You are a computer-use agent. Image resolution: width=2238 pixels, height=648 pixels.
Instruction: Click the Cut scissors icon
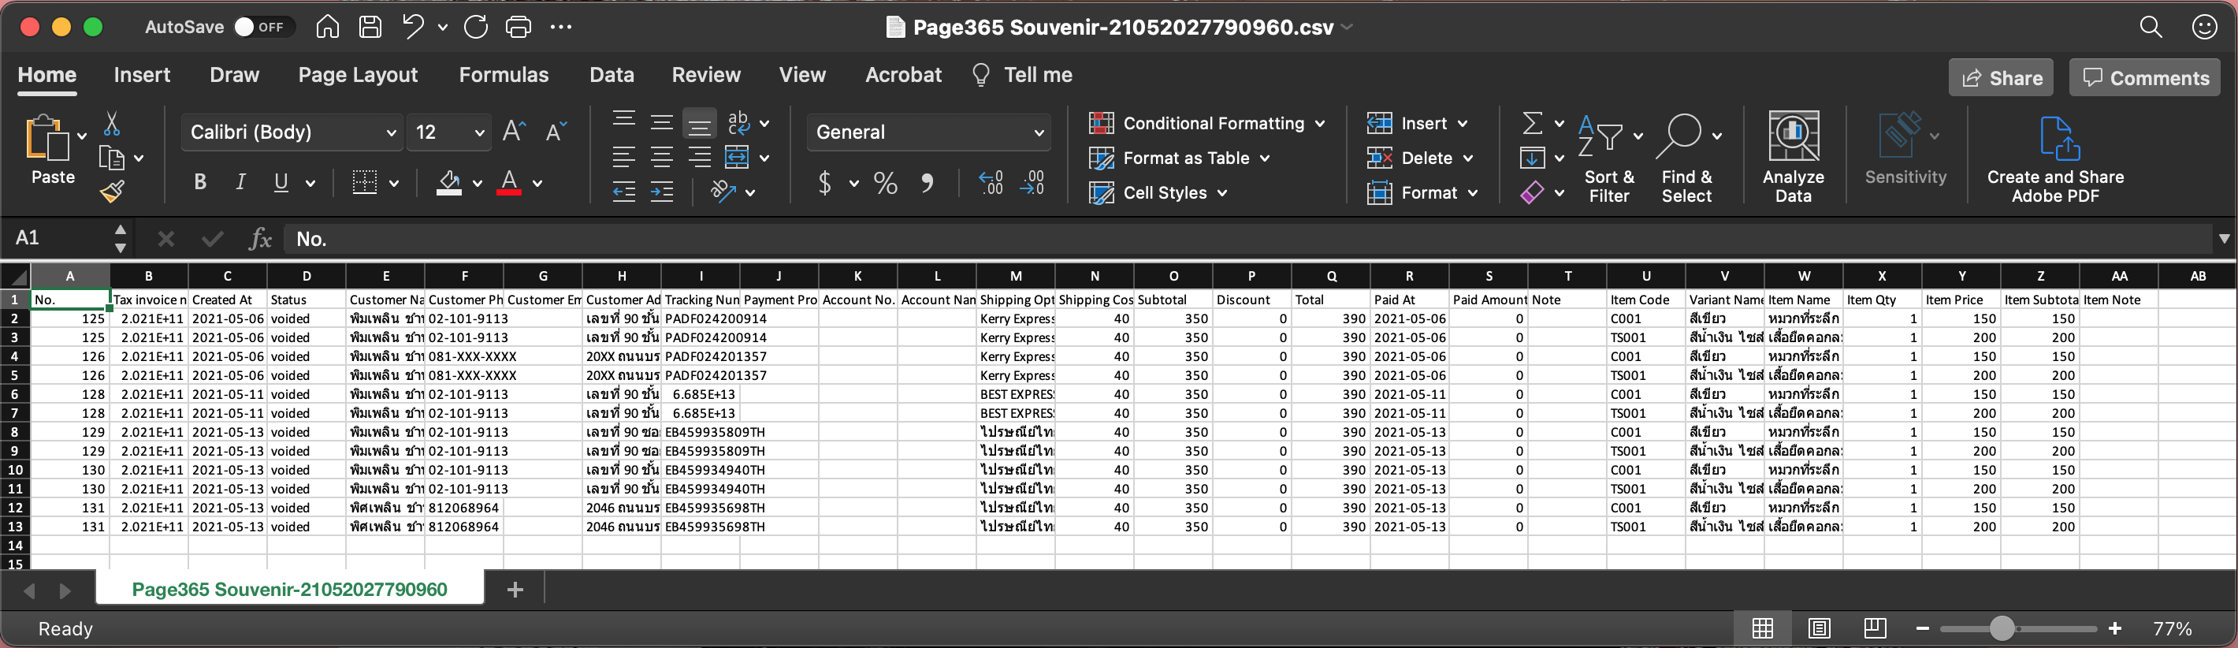coord(112,123)
